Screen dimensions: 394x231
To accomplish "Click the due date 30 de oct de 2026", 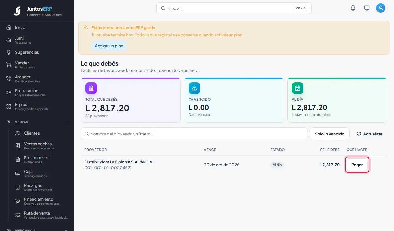I will click(x=222, y=165).
